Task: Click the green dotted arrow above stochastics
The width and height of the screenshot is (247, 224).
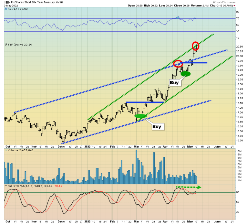Action: coord(189,187)
